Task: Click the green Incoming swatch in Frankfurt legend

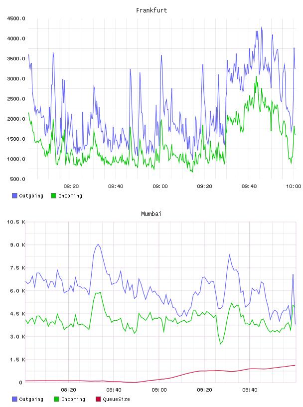Action: 53,196
